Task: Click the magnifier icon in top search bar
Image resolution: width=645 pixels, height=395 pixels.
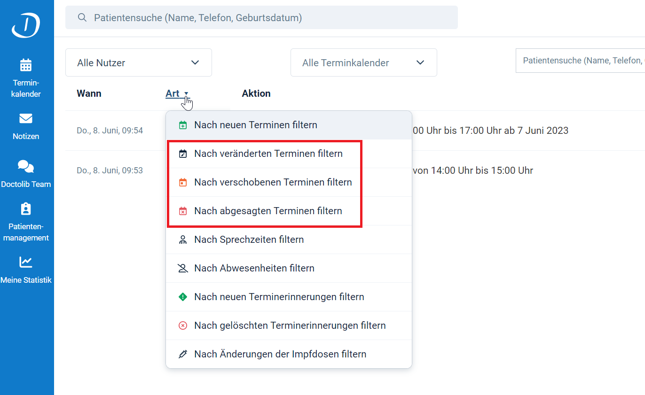Action: click(x=82, y=18)
